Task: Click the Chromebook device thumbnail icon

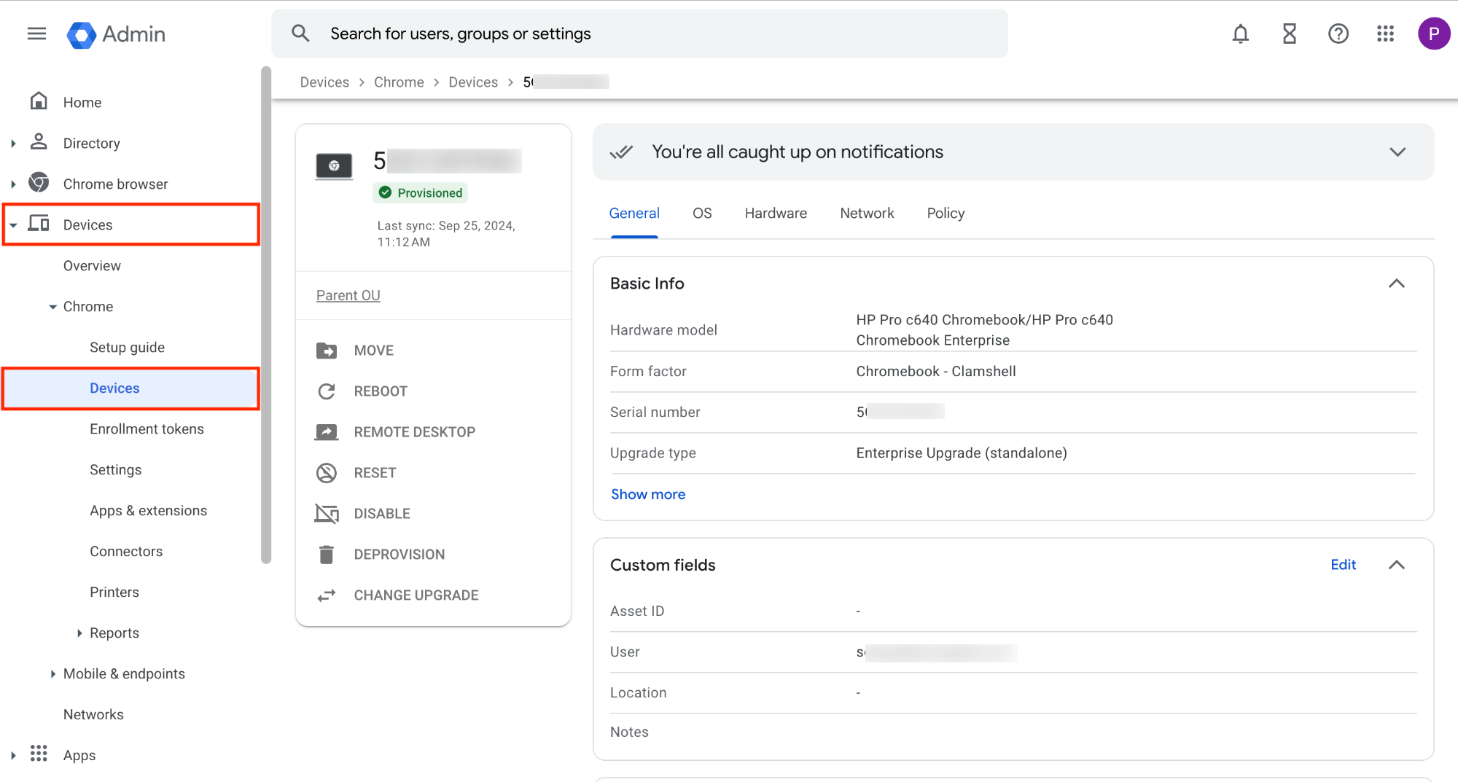Action: (x=334, y=166)
